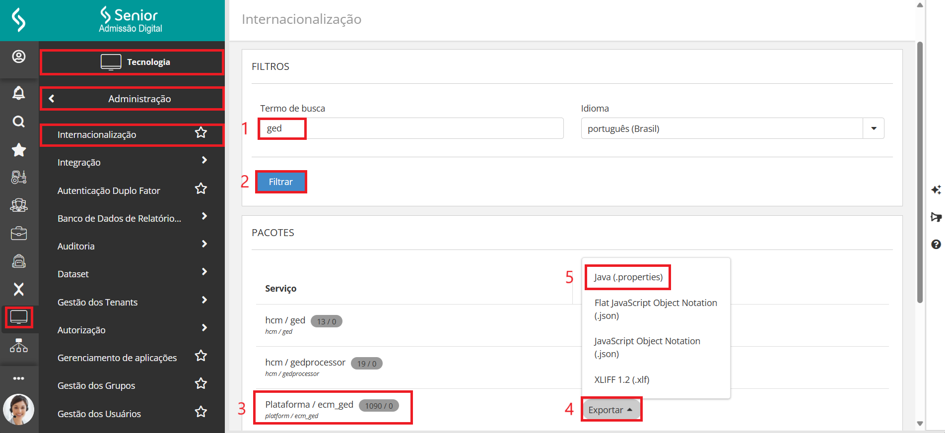The width and height of the screenshot is (945, 433).
Task: Open the backpack icon in sidebar
Action: pyautogui.click(x=19, y=261)
